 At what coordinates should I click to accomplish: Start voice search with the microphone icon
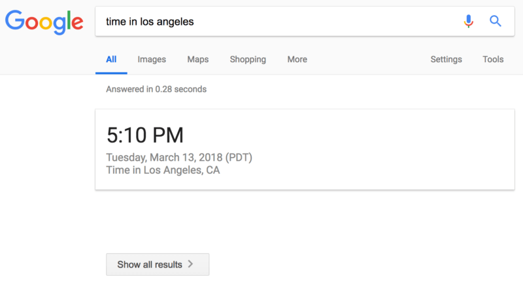pyautogui.click(x=468, y=22)
